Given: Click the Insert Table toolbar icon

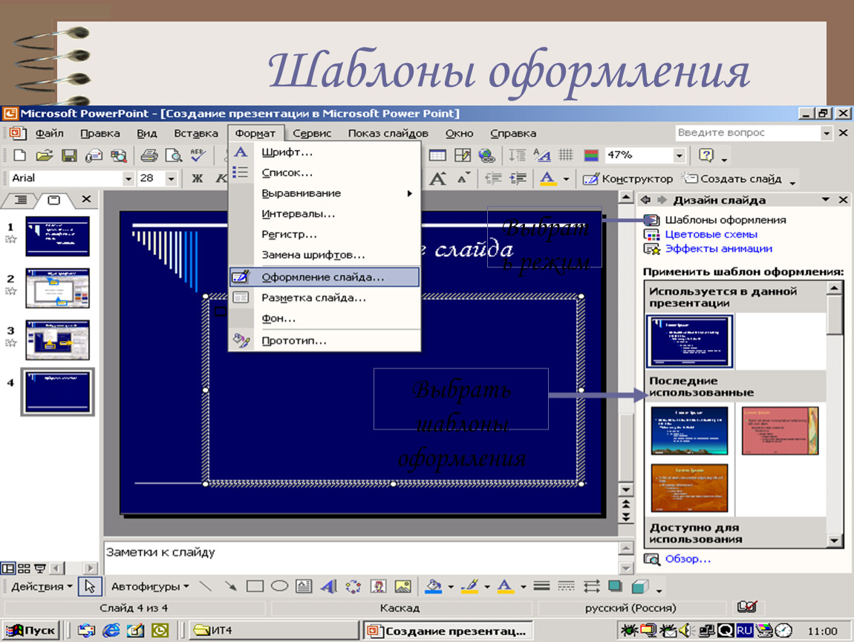Looking at the screenshot, I should click(x=437, y=155).
